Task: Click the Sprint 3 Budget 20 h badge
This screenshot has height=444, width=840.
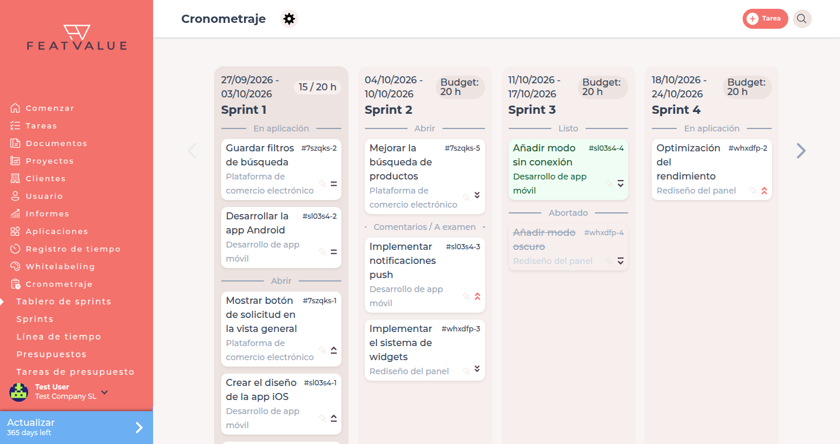Action: pyautogui.click(x=603, y=87)
